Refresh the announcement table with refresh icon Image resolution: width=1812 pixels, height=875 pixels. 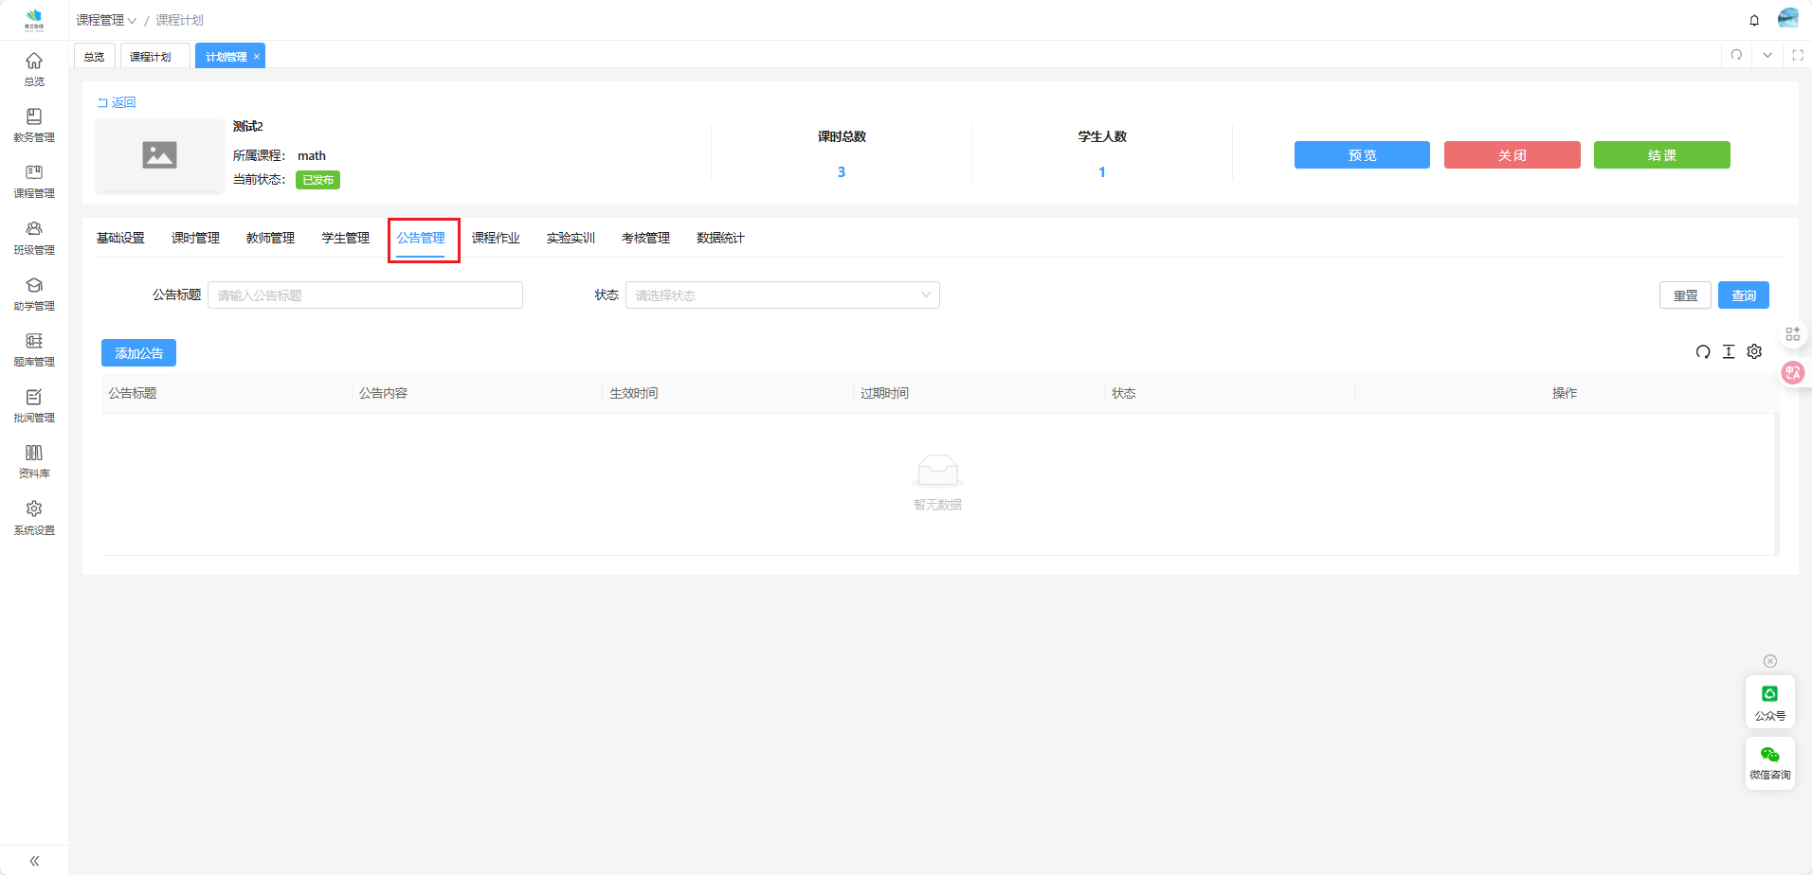point(1703,352)
